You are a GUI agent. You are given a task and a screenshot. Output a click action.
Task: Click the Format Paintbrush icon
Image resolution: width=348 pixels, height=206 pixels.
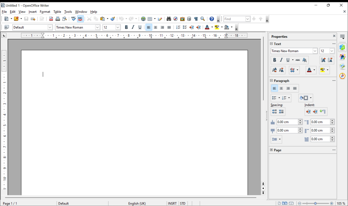(113, 19)
